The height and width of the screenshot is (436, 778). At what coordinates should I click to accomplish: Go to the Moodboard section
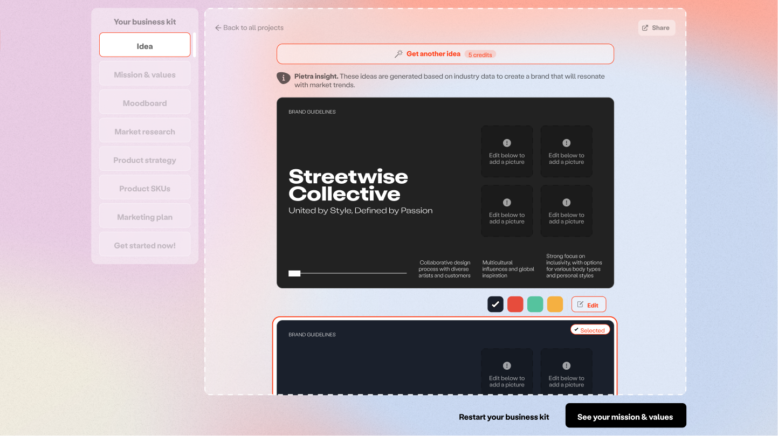point(144,102)
